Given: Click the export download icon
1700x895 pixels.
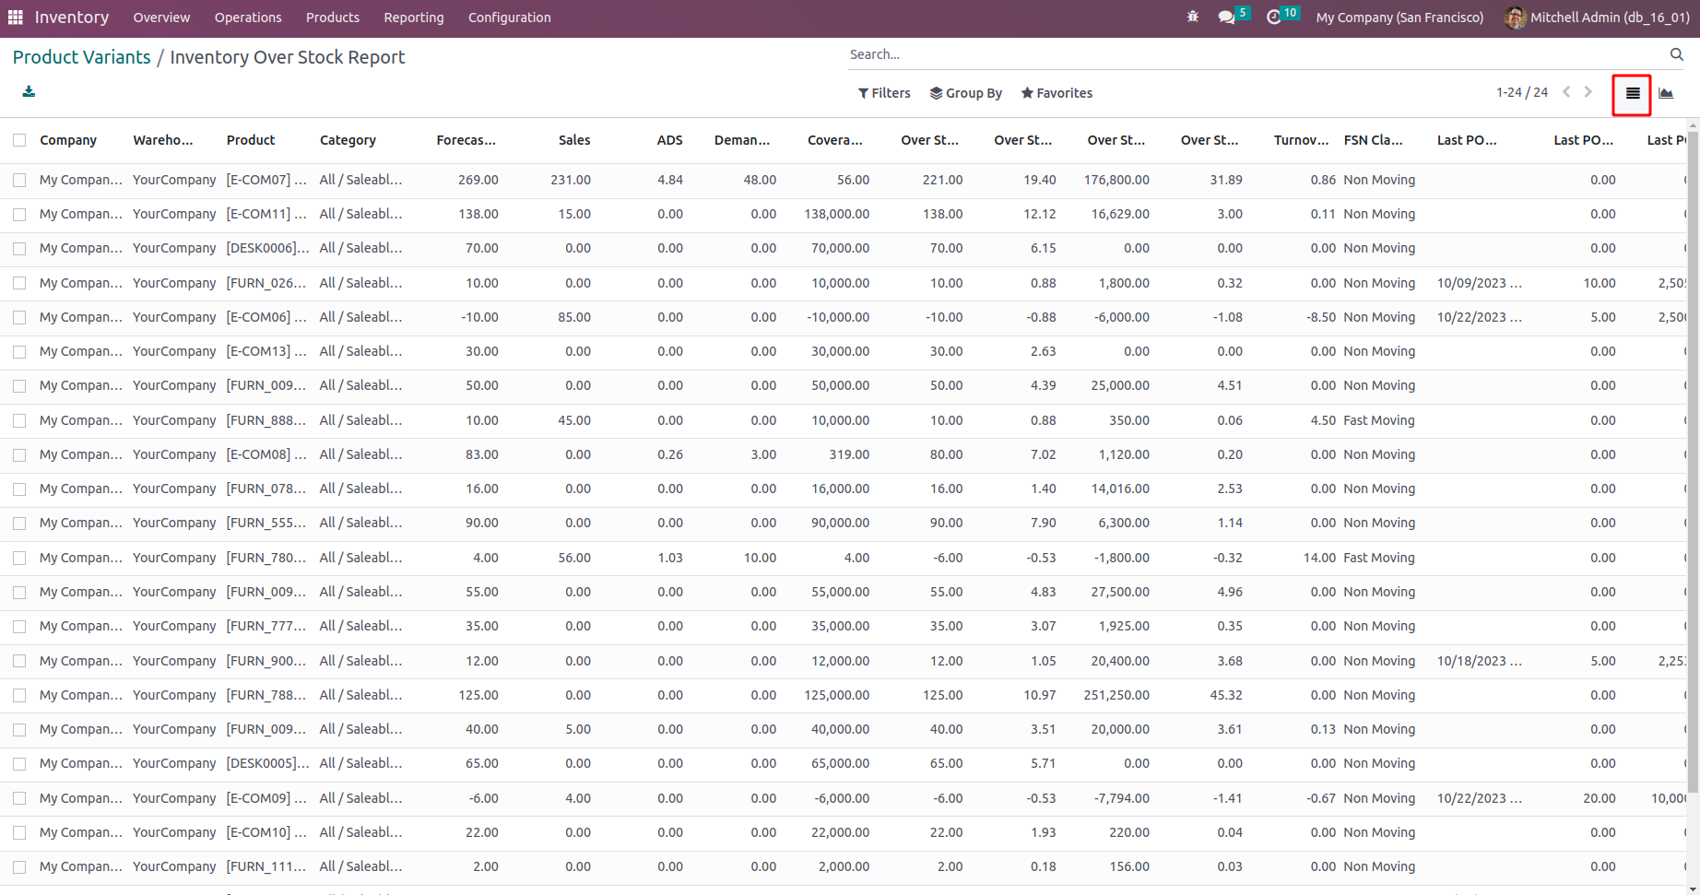Looking at the screenshot, I should pyautogui.click(x=29, y=91).
